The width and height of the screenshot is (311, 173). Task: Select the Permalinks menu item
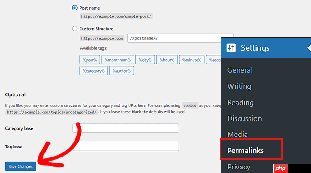(x=246, y=151)
